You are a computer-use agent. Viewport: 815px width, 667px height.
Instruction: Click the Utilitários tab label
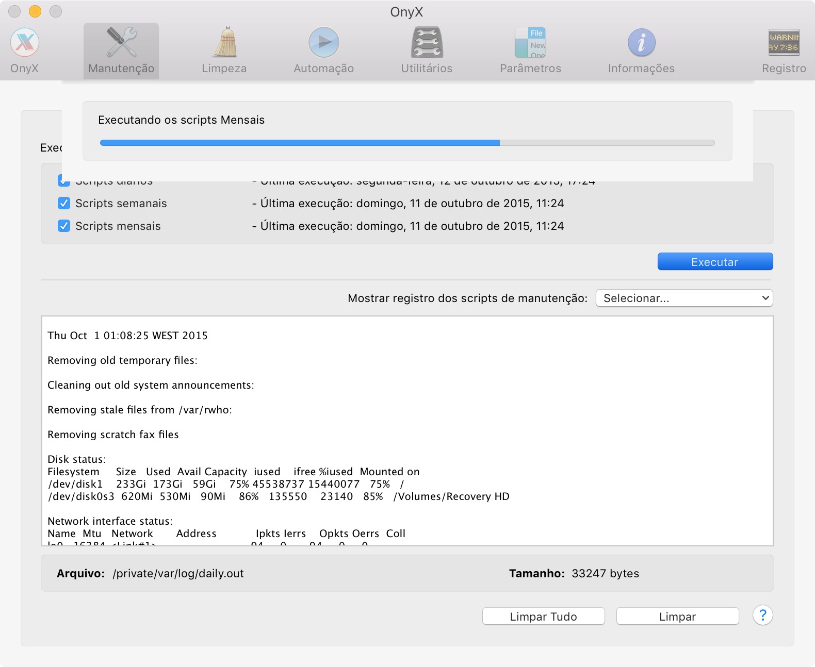[x=427, y=69]
